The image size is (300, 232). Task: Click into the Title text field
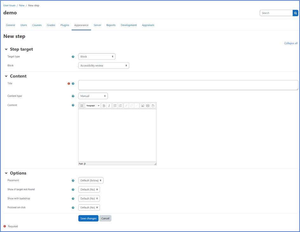click(188, 85)
